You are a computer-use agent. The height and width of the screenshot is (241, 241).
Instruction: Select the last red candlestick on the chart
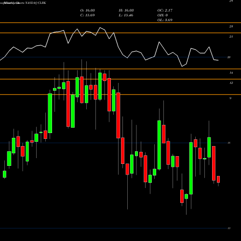[218, 179]
